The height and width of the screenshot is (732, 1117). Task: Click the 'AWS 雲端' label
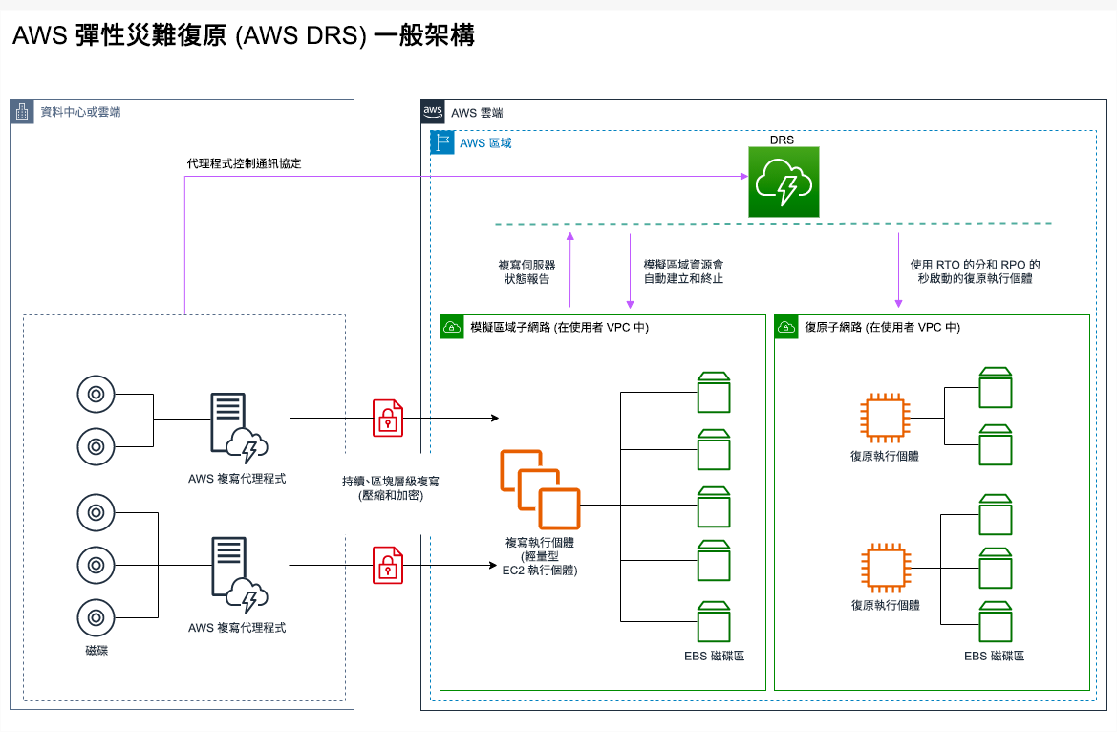tap(477, 113)
